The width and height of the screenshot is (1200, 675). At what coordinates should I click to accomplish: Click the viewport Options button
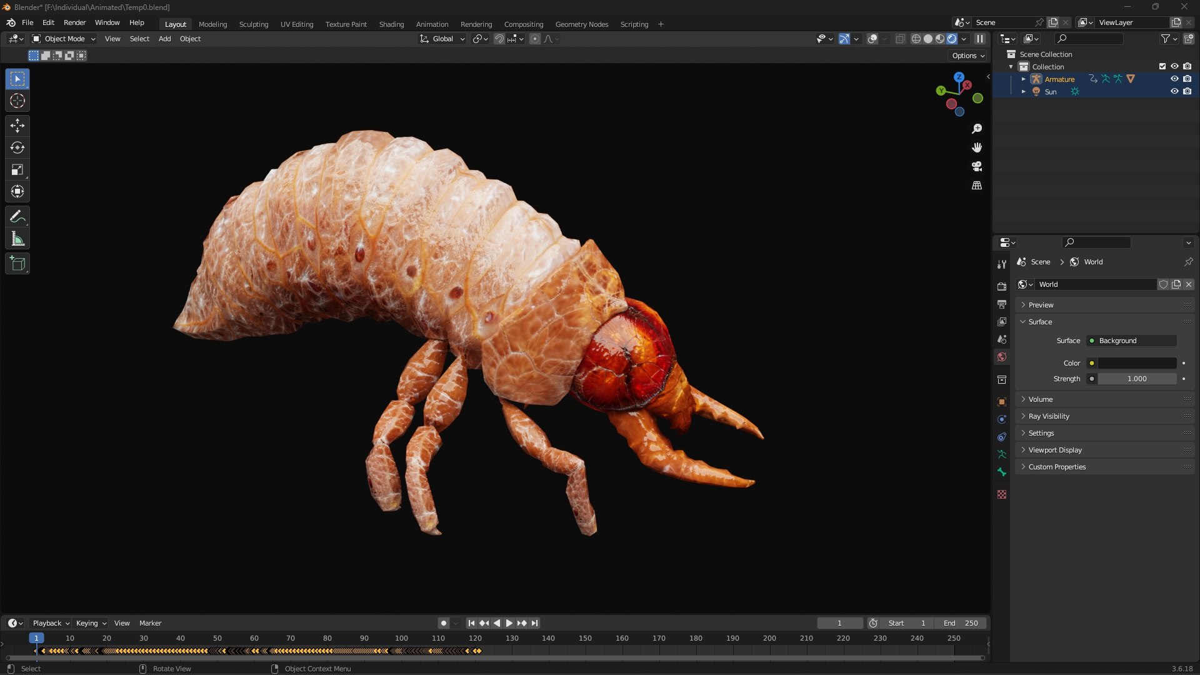pyautogui.click(x=968, y=56)
